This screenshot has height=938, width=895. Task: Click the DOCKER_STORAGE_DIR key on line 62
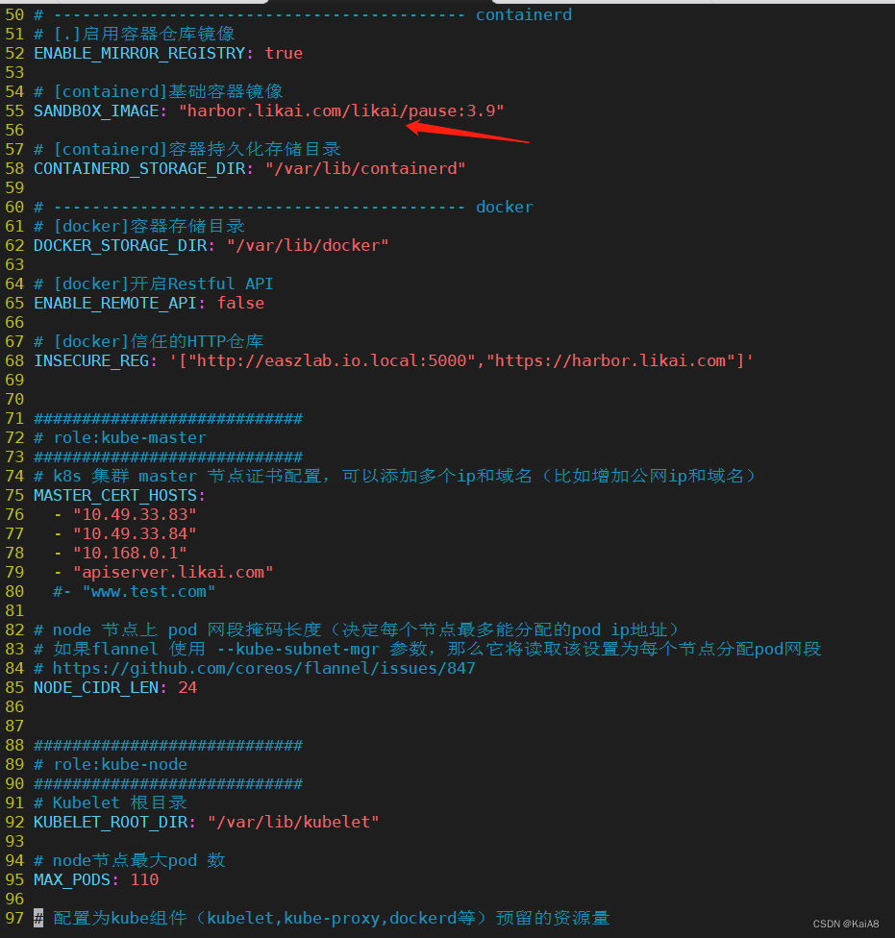coord(120,246)
